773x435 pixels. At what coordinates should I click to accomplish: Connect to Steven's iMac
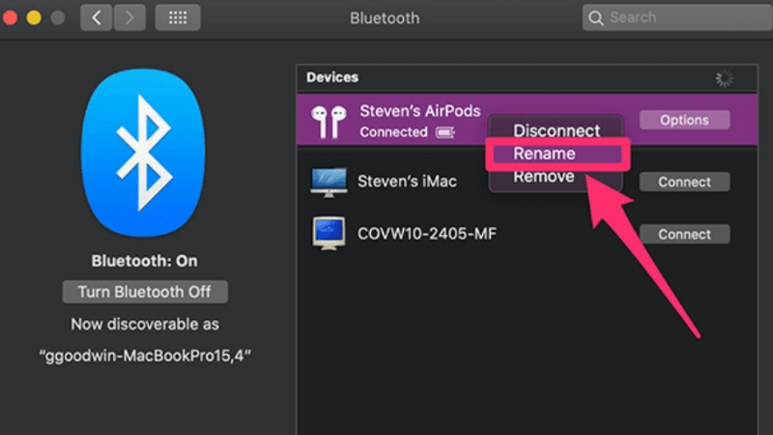[684, 182]
